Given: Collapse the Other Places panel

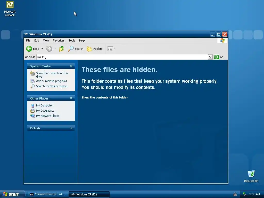Looking at the screenshot, I should [71, 98].
